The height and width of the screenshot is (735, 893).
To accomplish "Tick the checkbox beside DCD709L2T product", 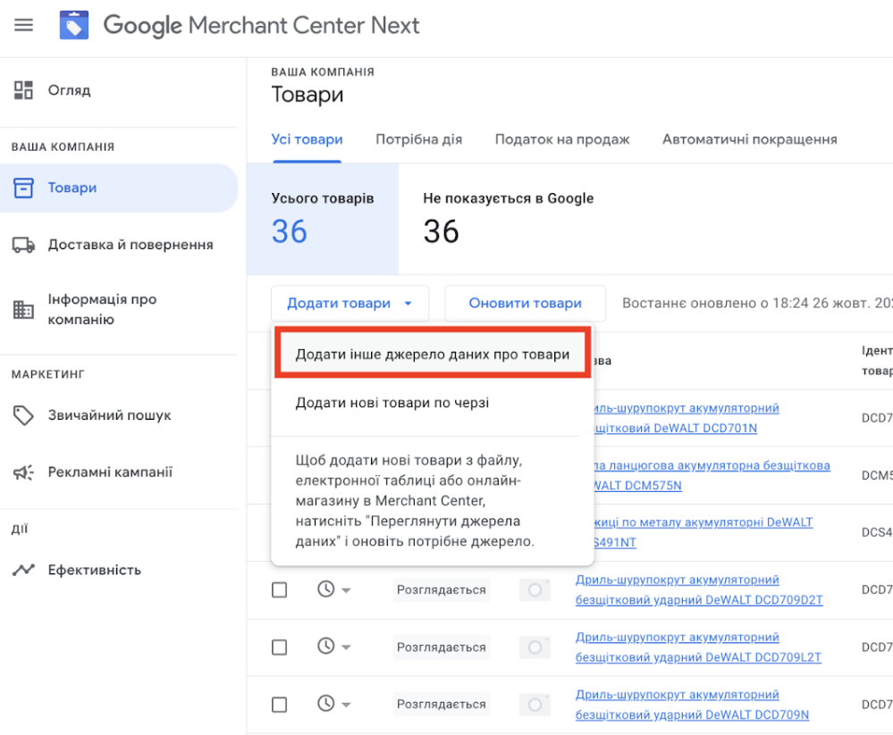I will [x=279, y=647].
